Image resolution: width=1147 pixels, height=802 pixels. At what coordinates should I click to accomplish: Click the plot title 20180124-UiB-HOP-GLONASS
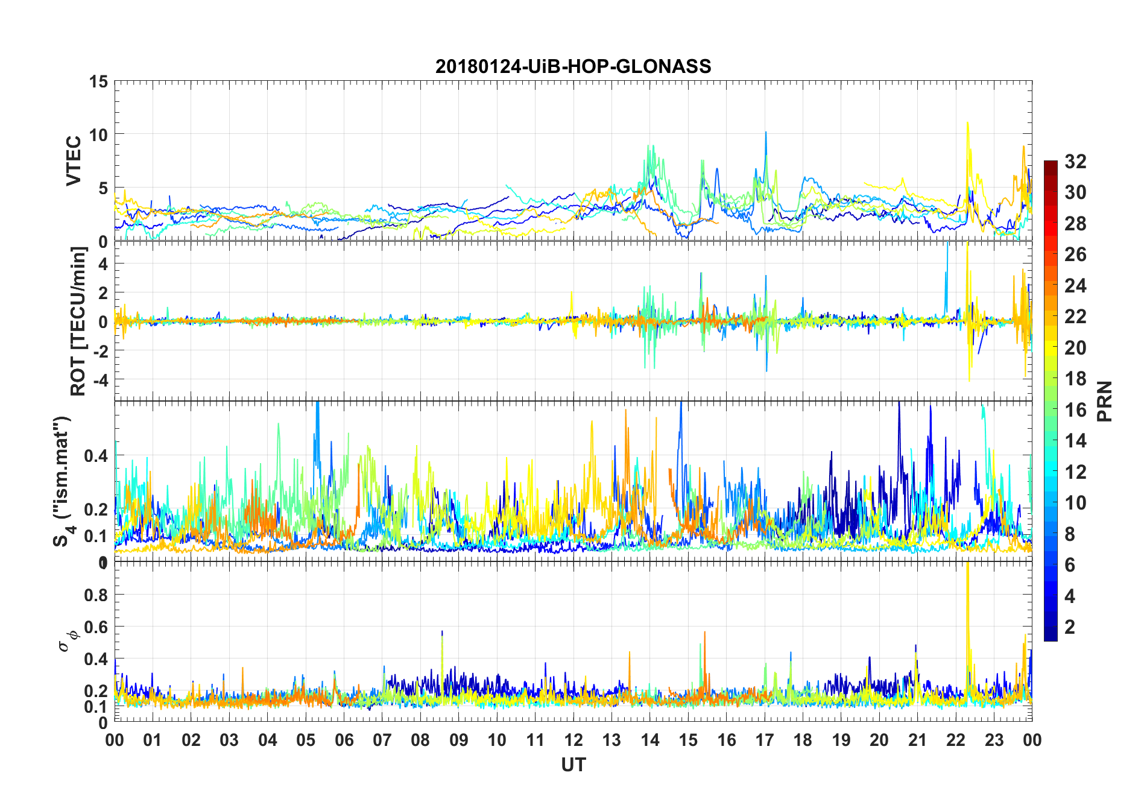click(x=573, y=66)
